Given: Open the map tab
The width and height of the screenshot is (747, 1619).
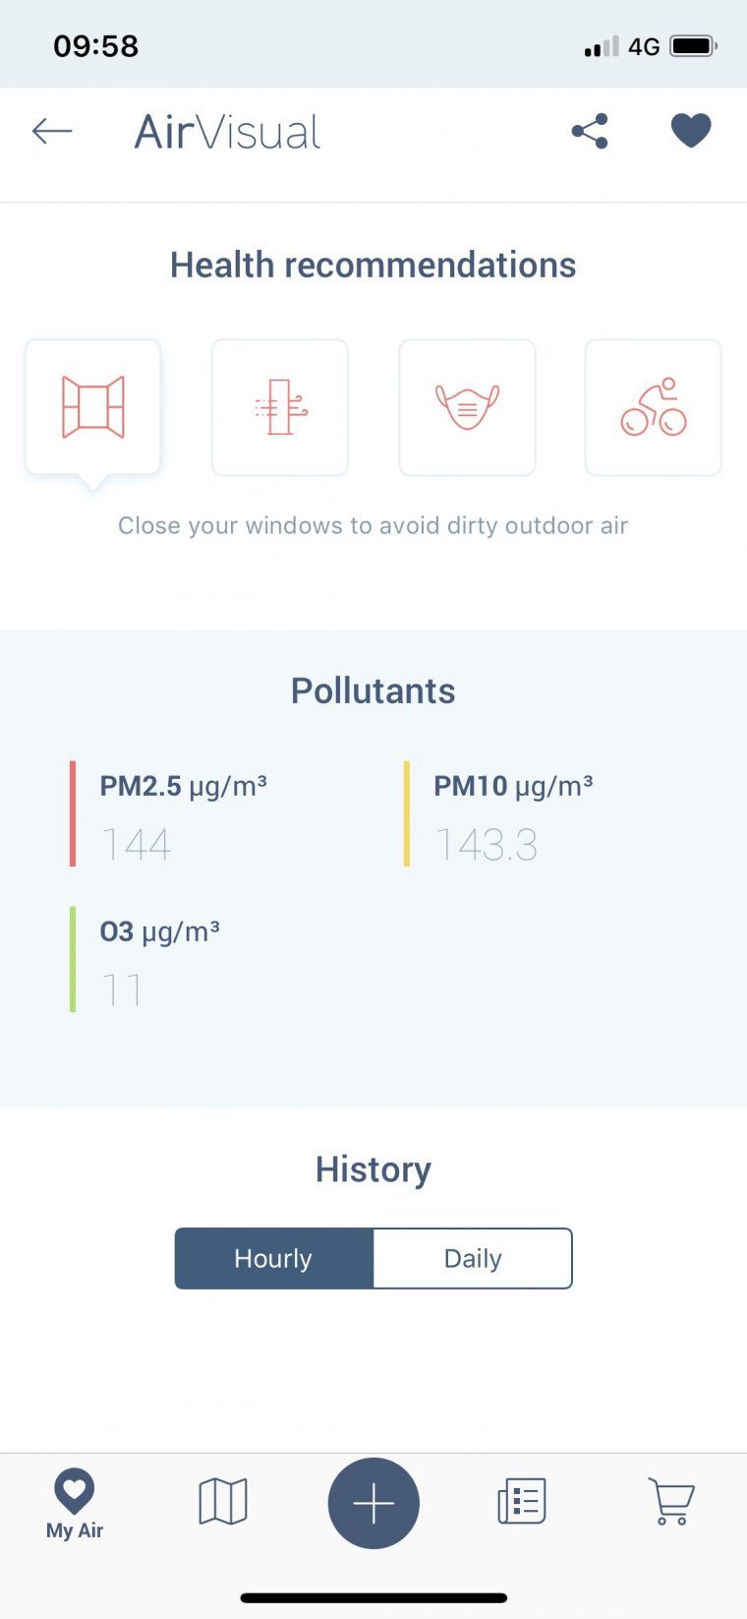Looking at the screenshot, I should point(223,1502).
